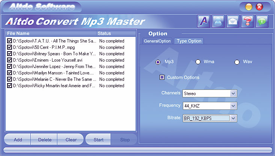Click the Altdo Software title label
This screenshot has height=156, width=275.
(42, 7)
